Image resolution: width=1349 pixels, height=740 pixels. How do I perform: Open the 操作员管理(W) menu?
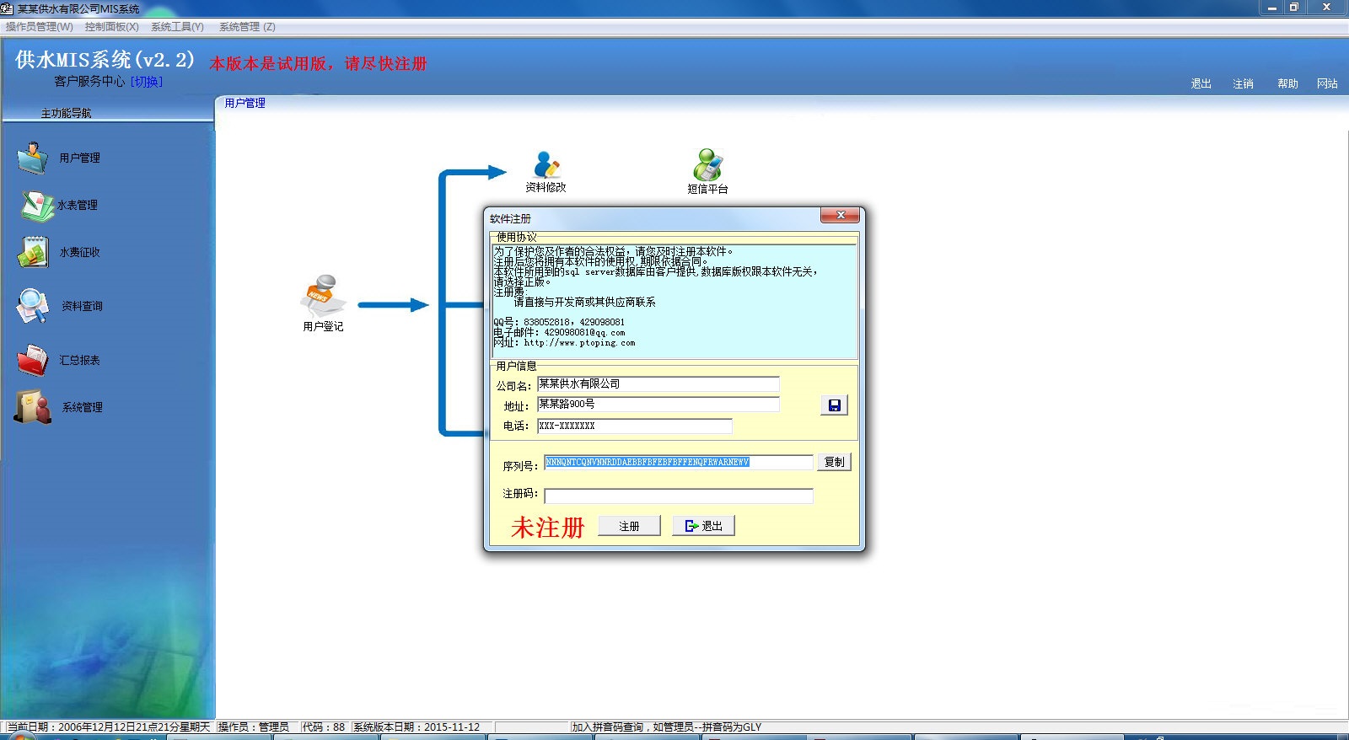pyautogui.click(x=40, y=27)
